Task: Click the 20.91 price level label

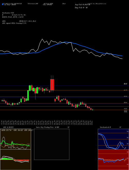Action: [x=125, y=103]
